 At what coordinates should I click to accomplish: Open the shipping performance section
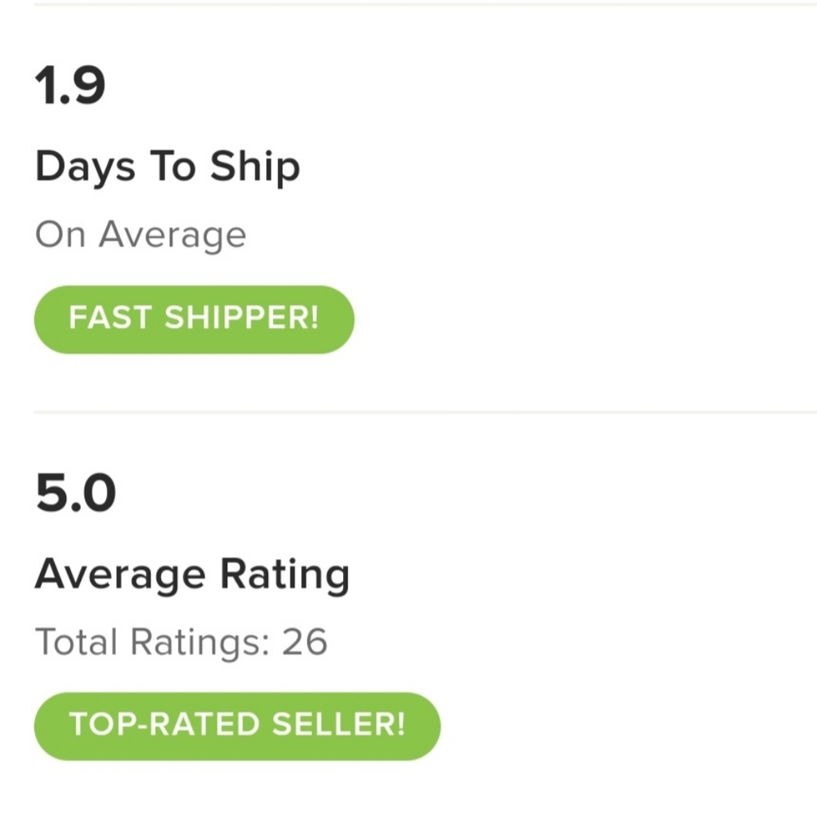tap(167, 167)
